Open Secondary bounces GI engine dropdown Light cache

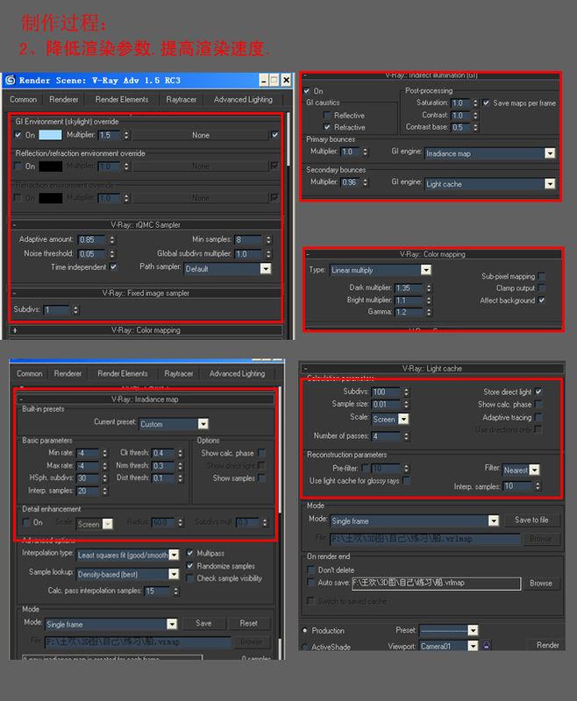point(490,184)
